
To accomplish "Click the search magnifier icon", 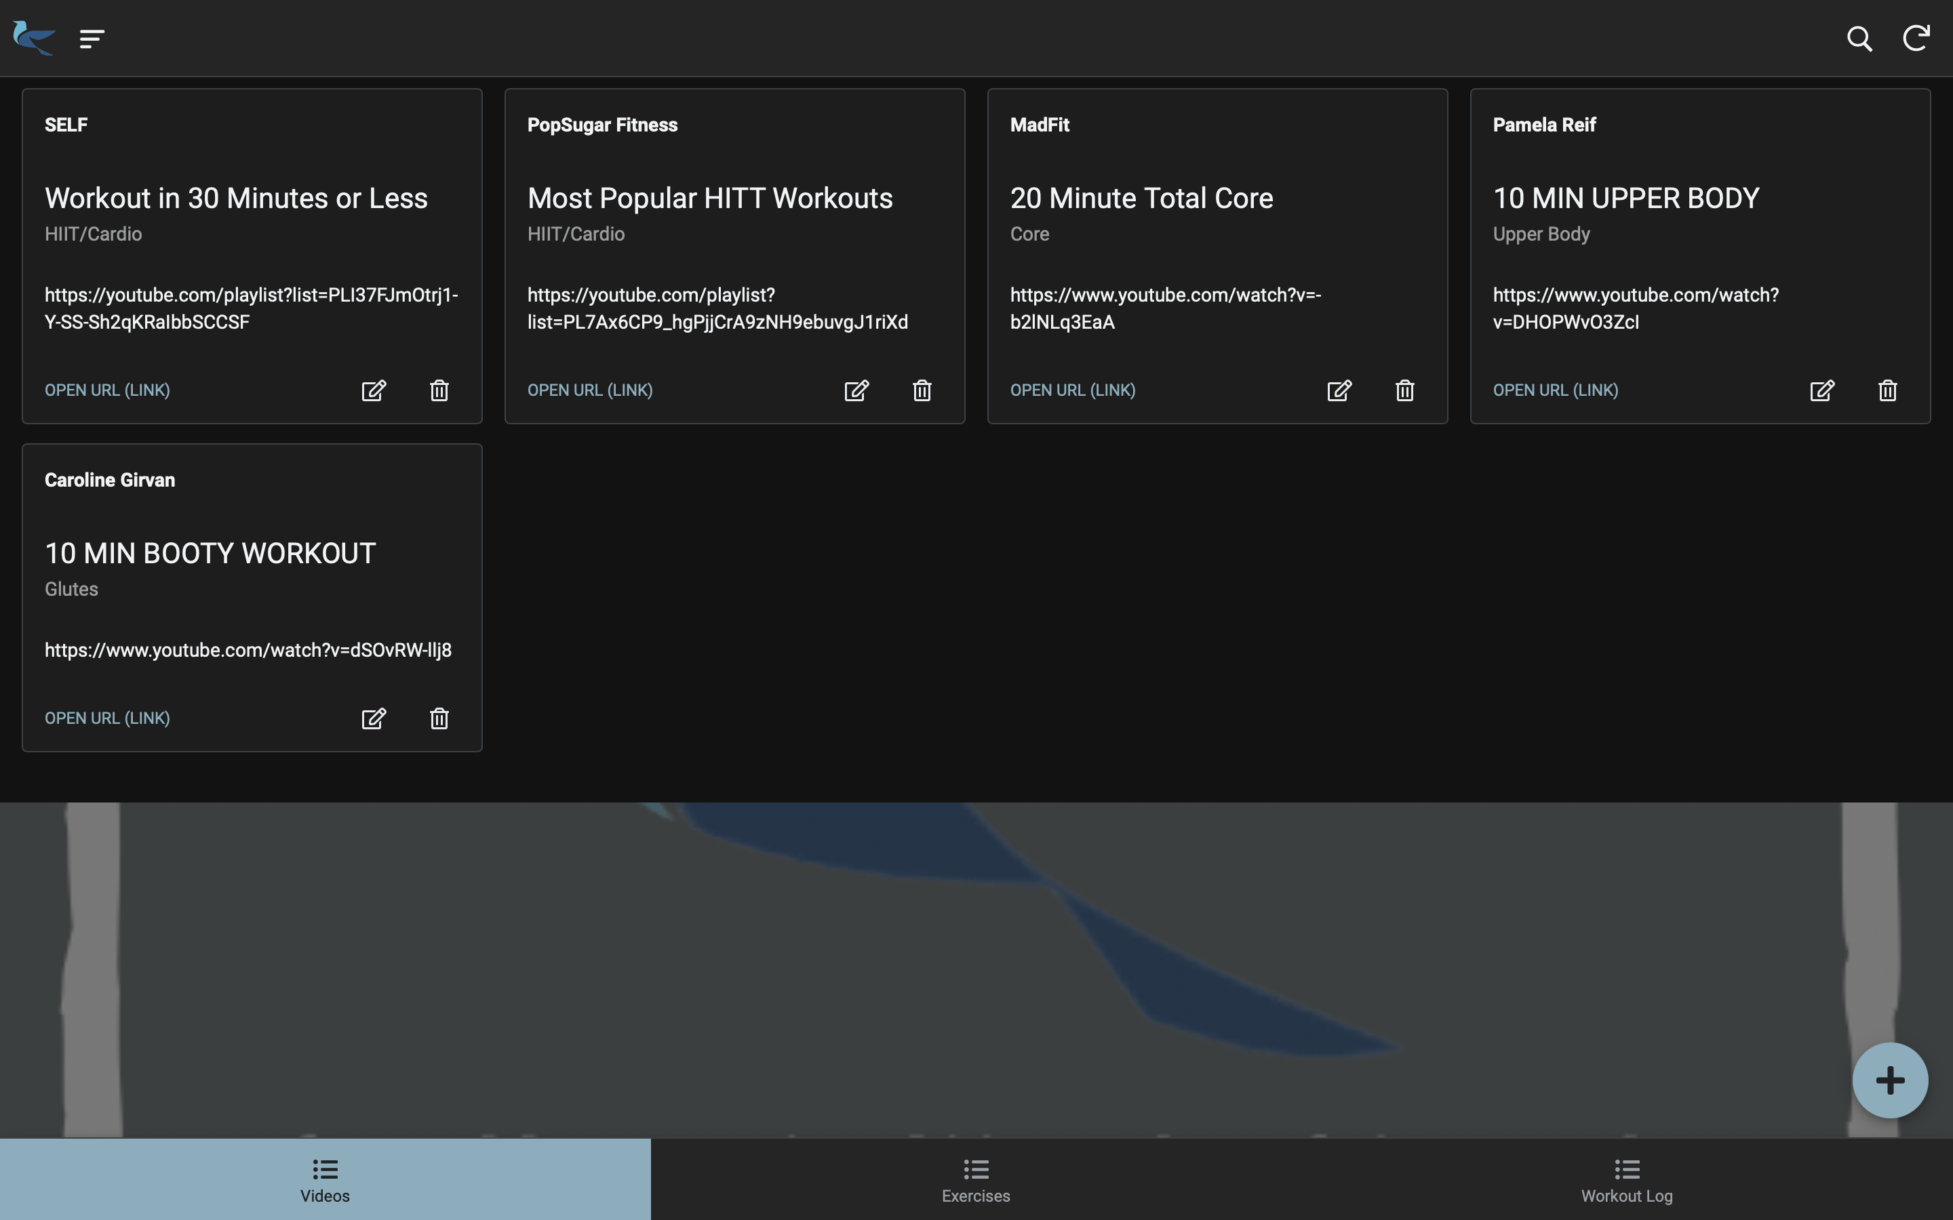I will click(x=1859, y=39).
